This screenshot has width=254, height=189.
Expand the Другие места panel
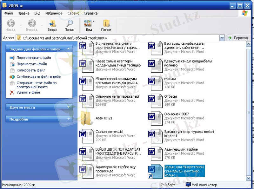pos(68,108)
